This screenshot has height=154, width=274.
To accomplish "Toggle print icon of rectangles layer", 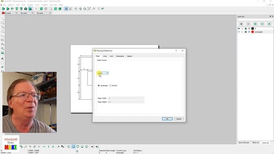I will pos(246,32).
